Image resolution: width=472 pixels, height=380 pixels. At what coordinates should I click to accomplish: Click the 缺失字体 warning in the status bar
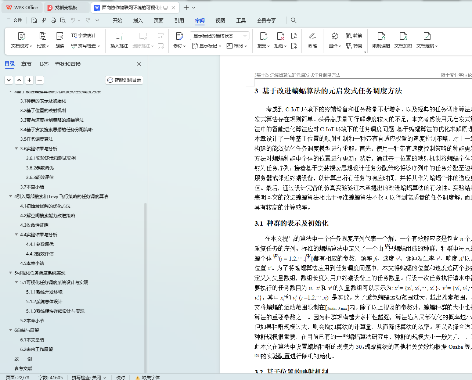148,377
